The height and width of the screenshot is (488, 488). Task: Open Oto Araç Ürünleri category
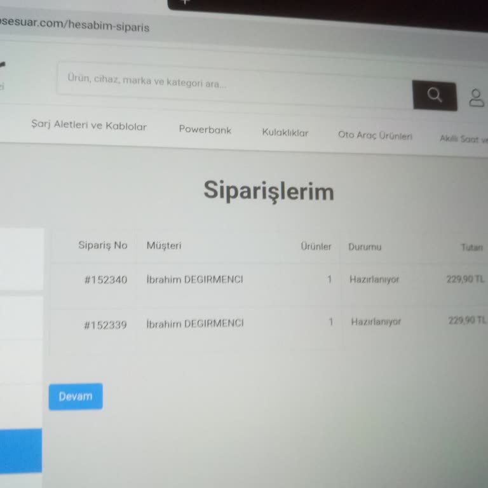coord(375,135)
